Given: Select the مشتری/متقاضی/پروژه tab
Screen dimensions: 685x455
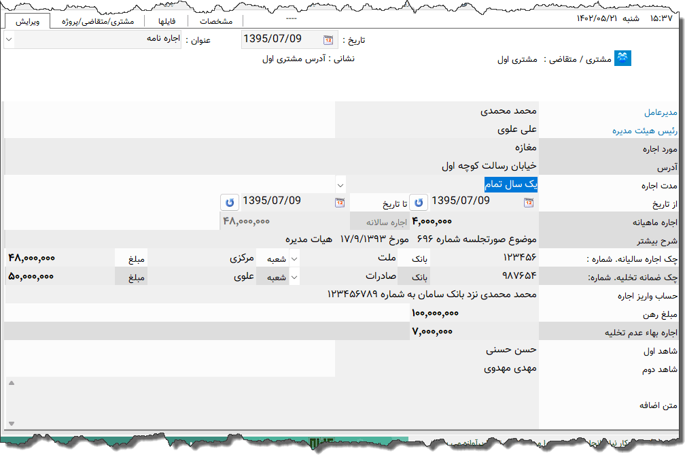Looking at the screenshot, I should (100, 21).
